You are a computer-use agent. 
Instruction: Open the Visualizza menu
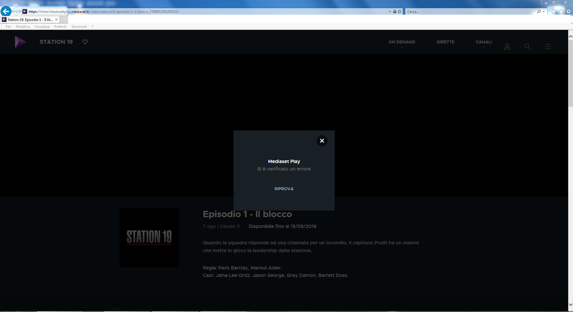tap(42, 27)
